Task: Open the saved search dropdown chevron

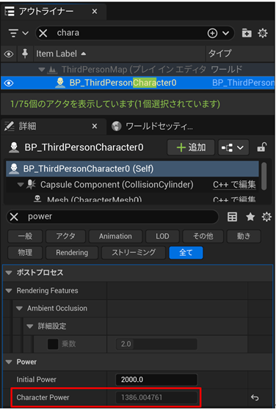Action: [225, 33]
